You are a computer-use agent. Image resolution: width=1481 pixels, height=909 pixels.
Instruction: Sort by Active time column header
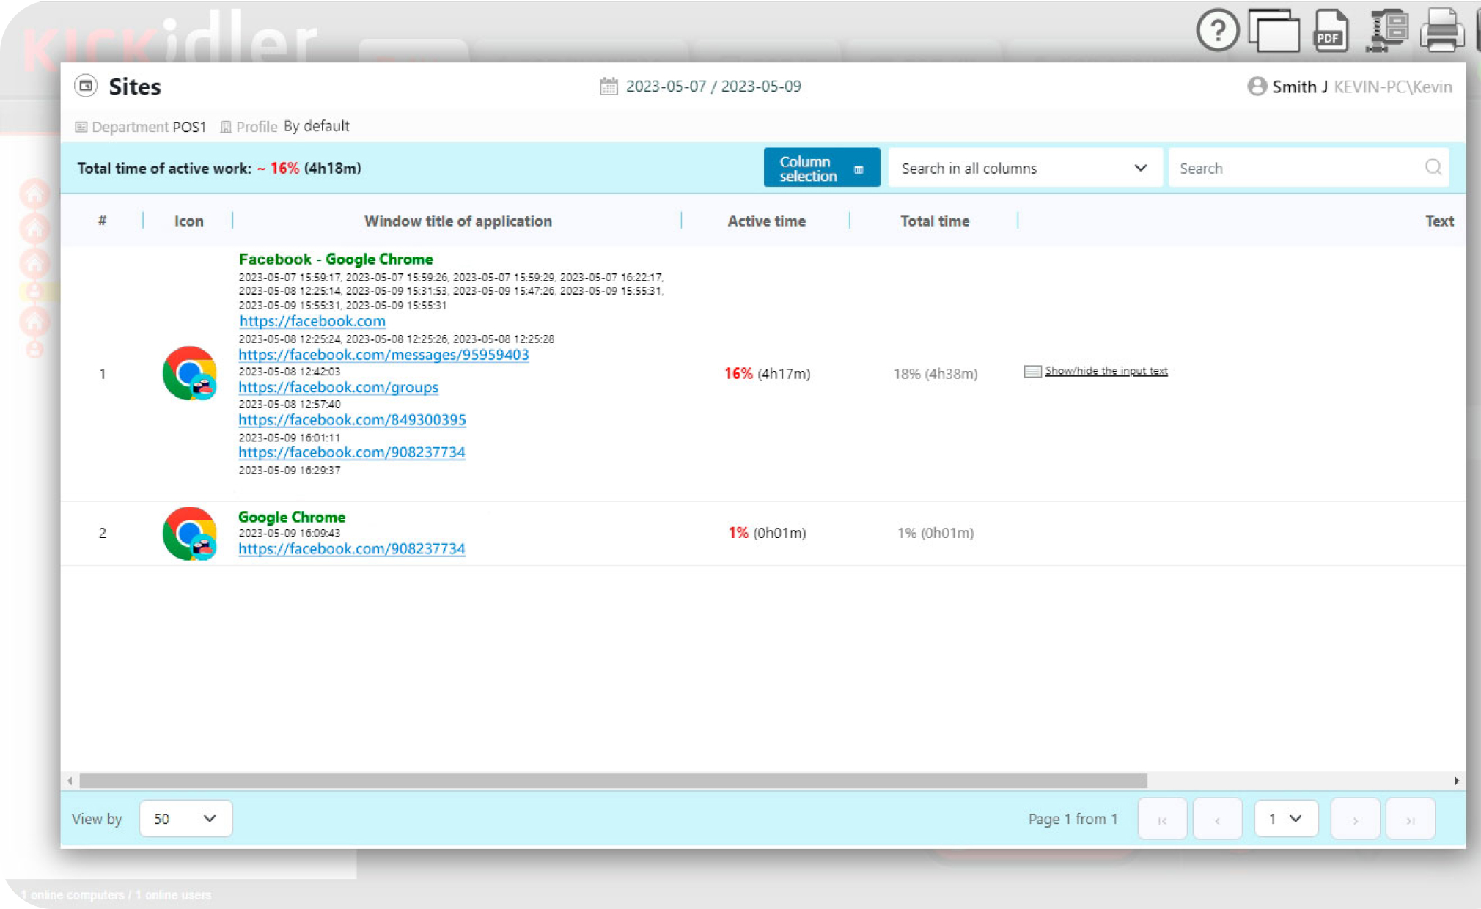click(766, 221)
